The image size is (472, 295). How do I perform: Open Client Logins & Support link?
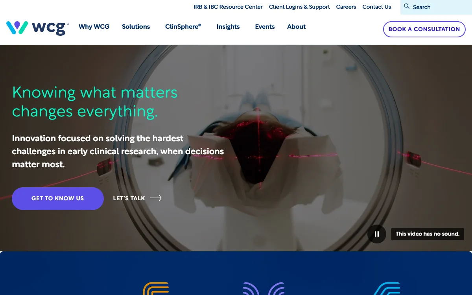point(299,7)
